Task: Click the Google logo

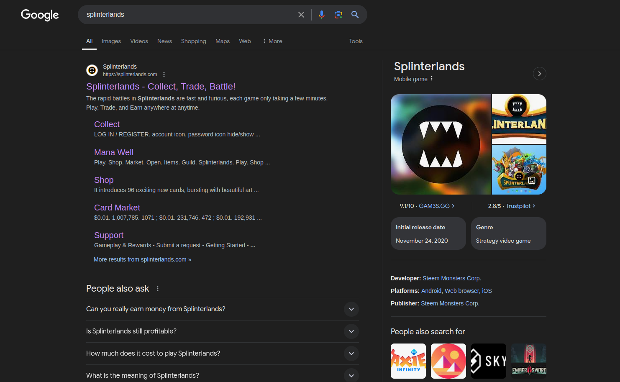Action: coord(40,15)
